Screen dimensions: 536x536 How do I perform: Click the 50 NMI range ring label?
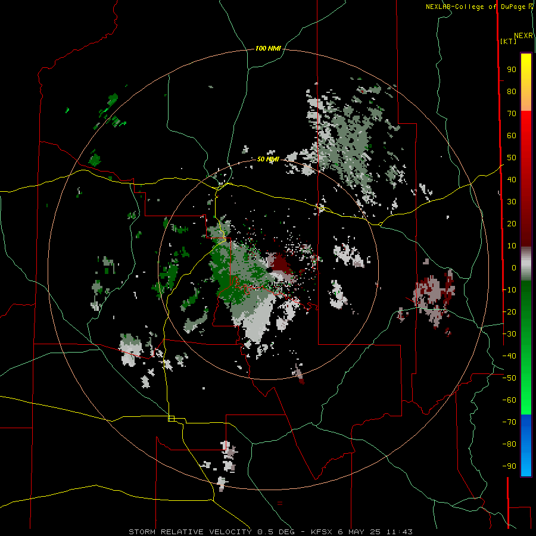(268, 159)
